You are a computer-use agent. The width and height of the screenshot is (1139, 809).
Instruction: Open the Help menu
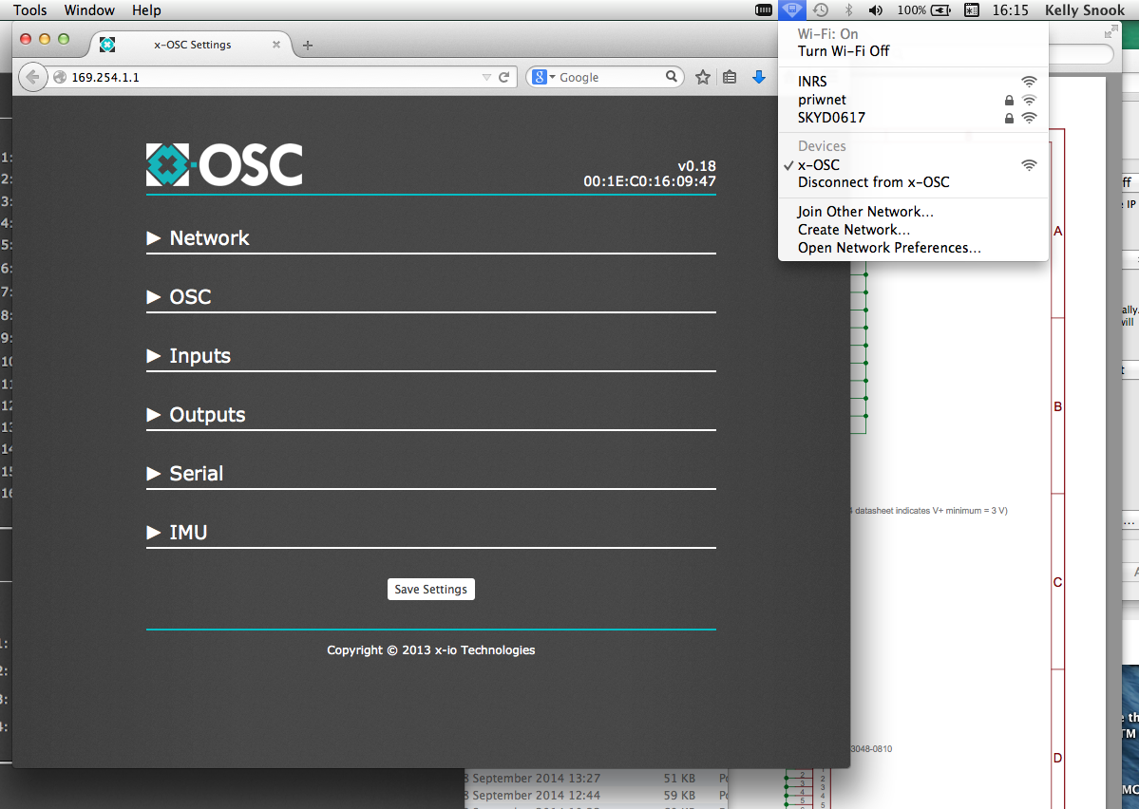tap(146, 10)
